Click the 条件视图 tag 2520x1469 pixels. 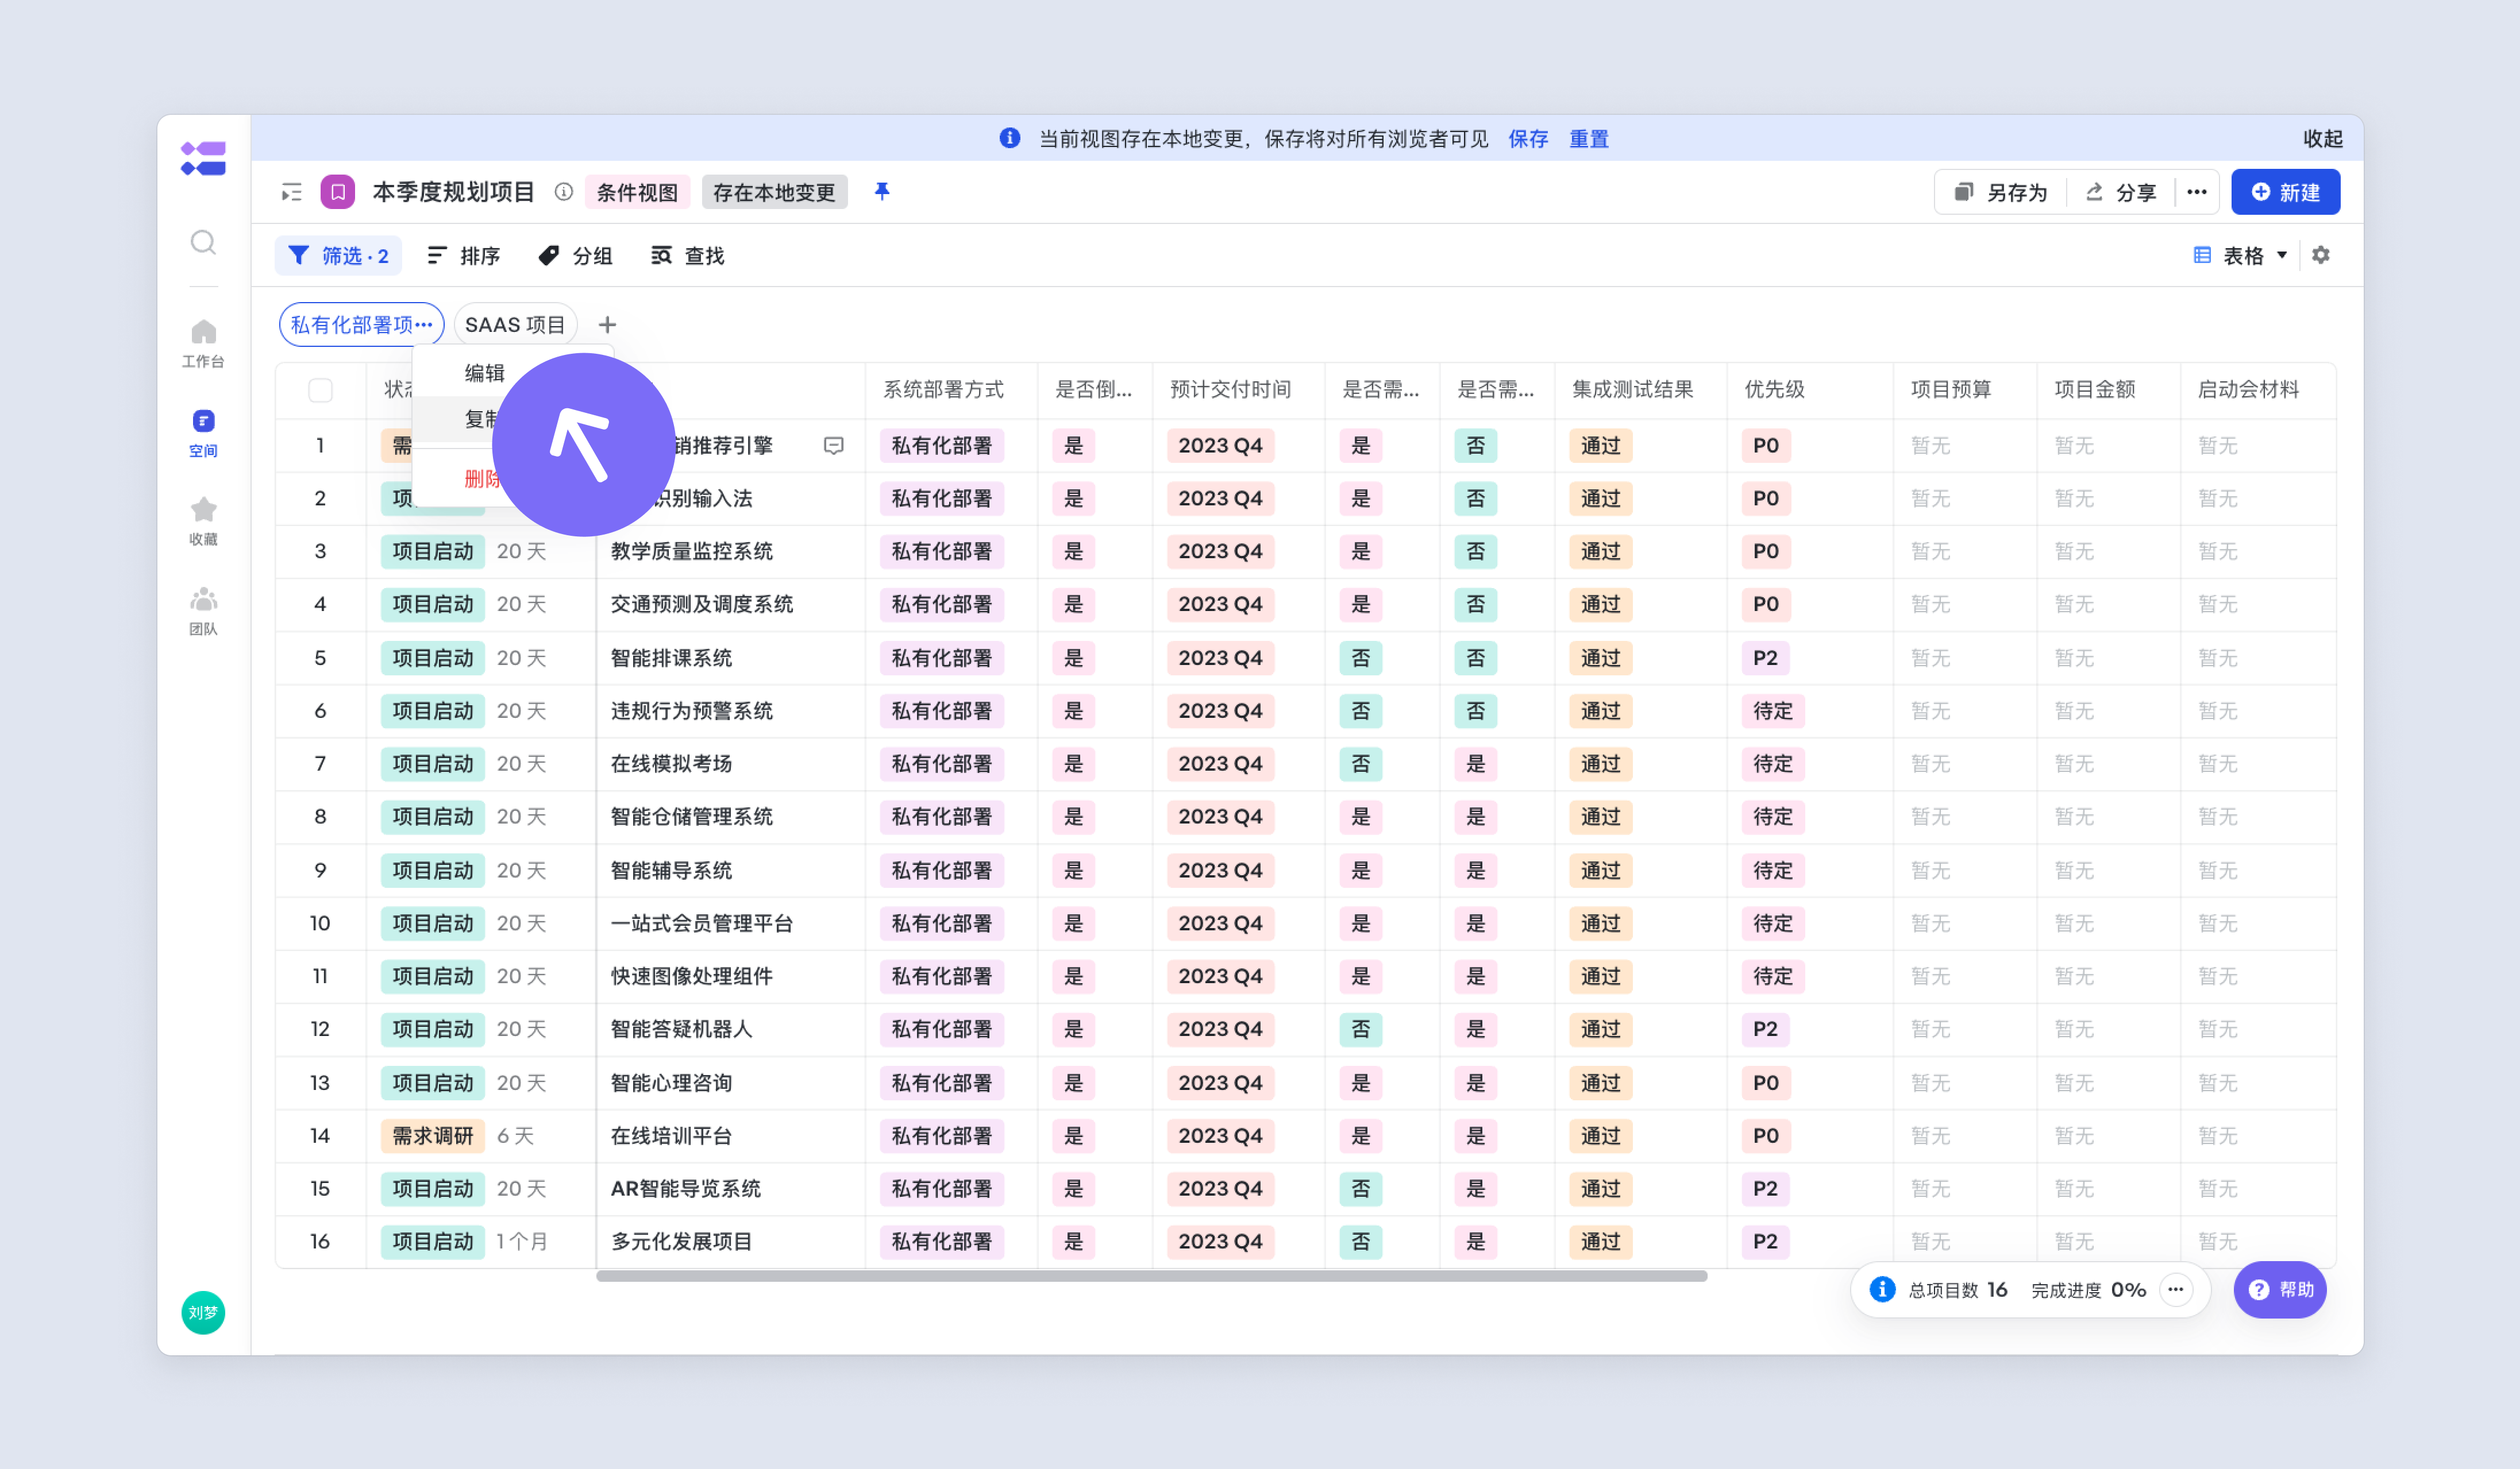[x=637, y=192]
